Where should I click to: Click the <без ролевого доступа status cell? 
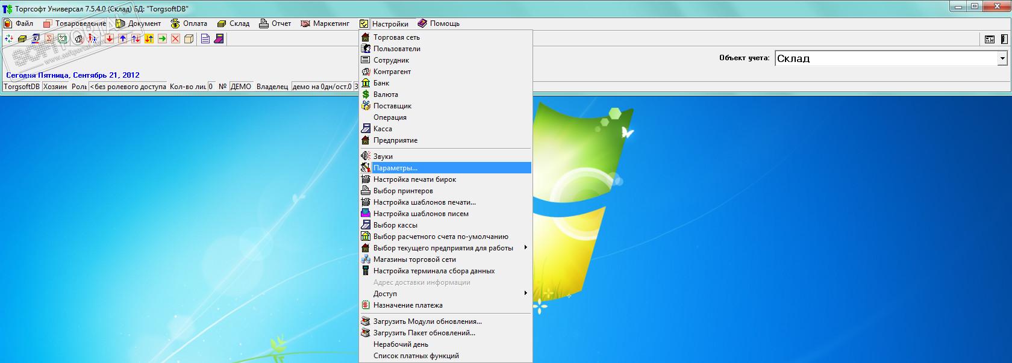point(128,87)
